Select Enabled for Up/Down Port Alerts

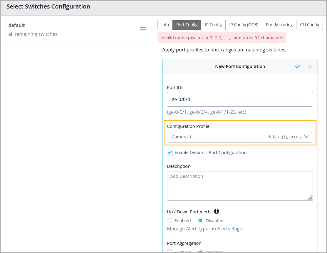pyautogui.click(x=170, y=221)
